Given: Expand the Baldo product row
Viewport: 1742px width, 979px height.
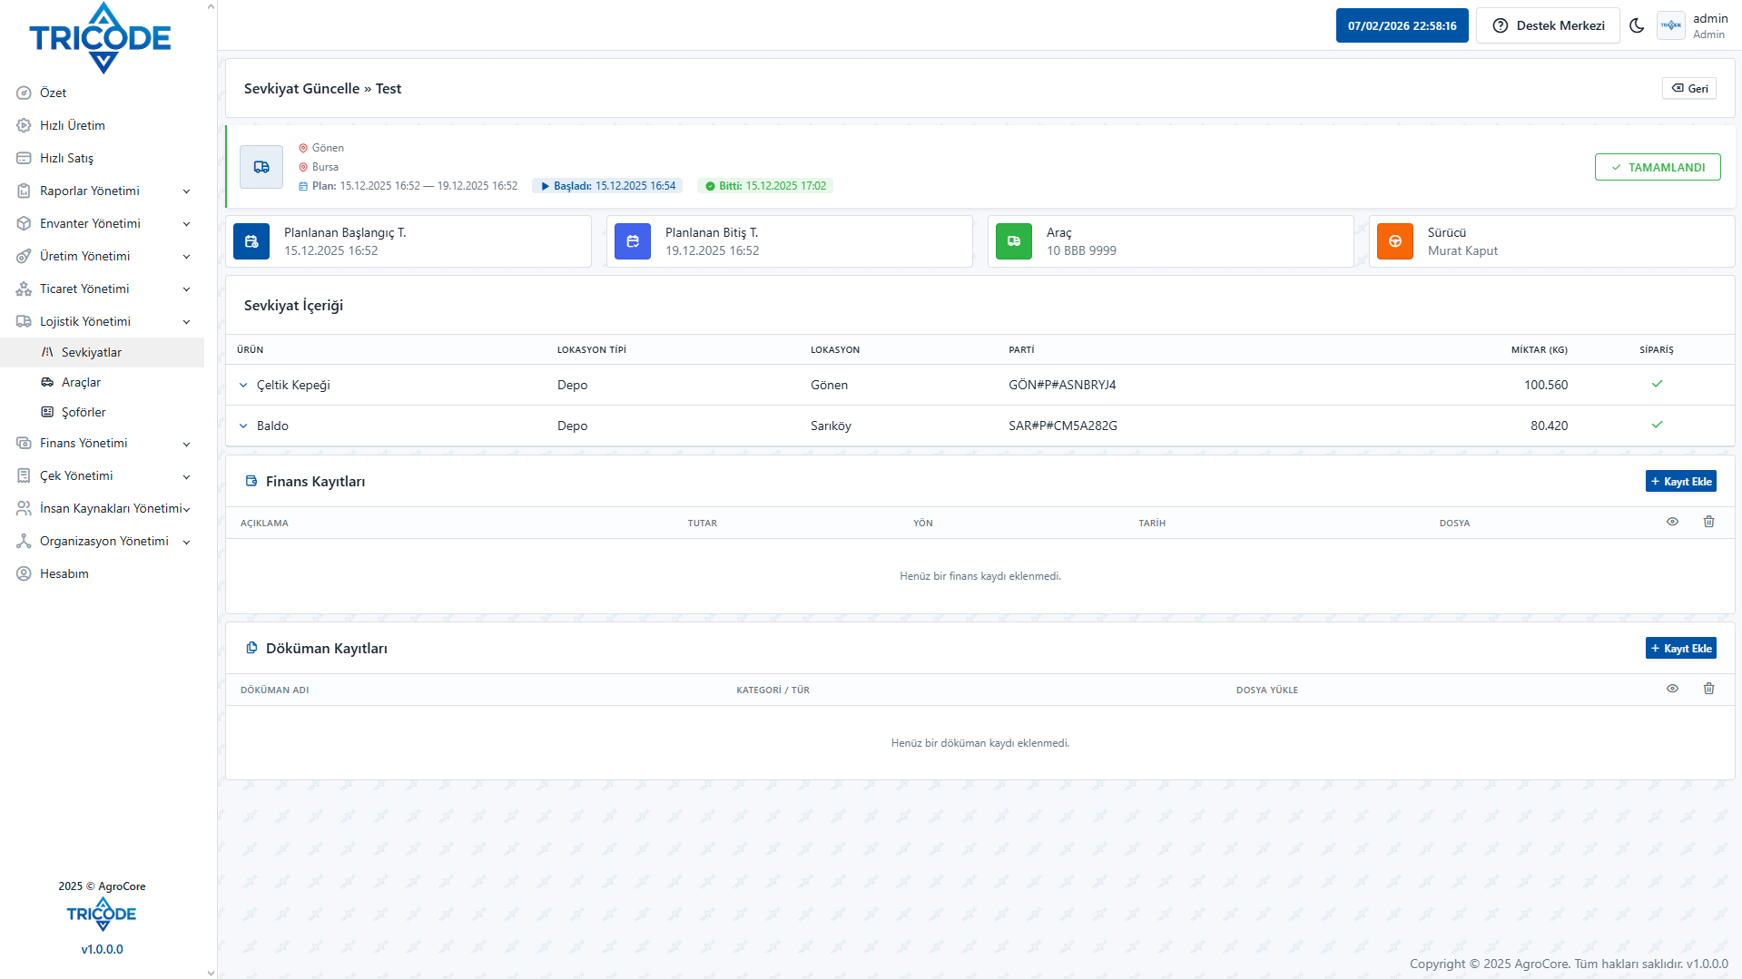Looking at the screenshot, I should coord(243,426).
